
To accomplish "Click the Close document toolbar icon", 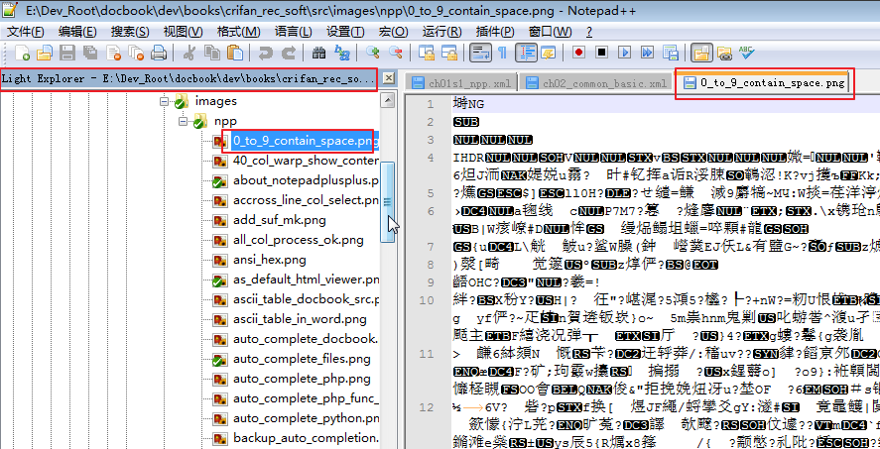I will click(x=113, y=53).
